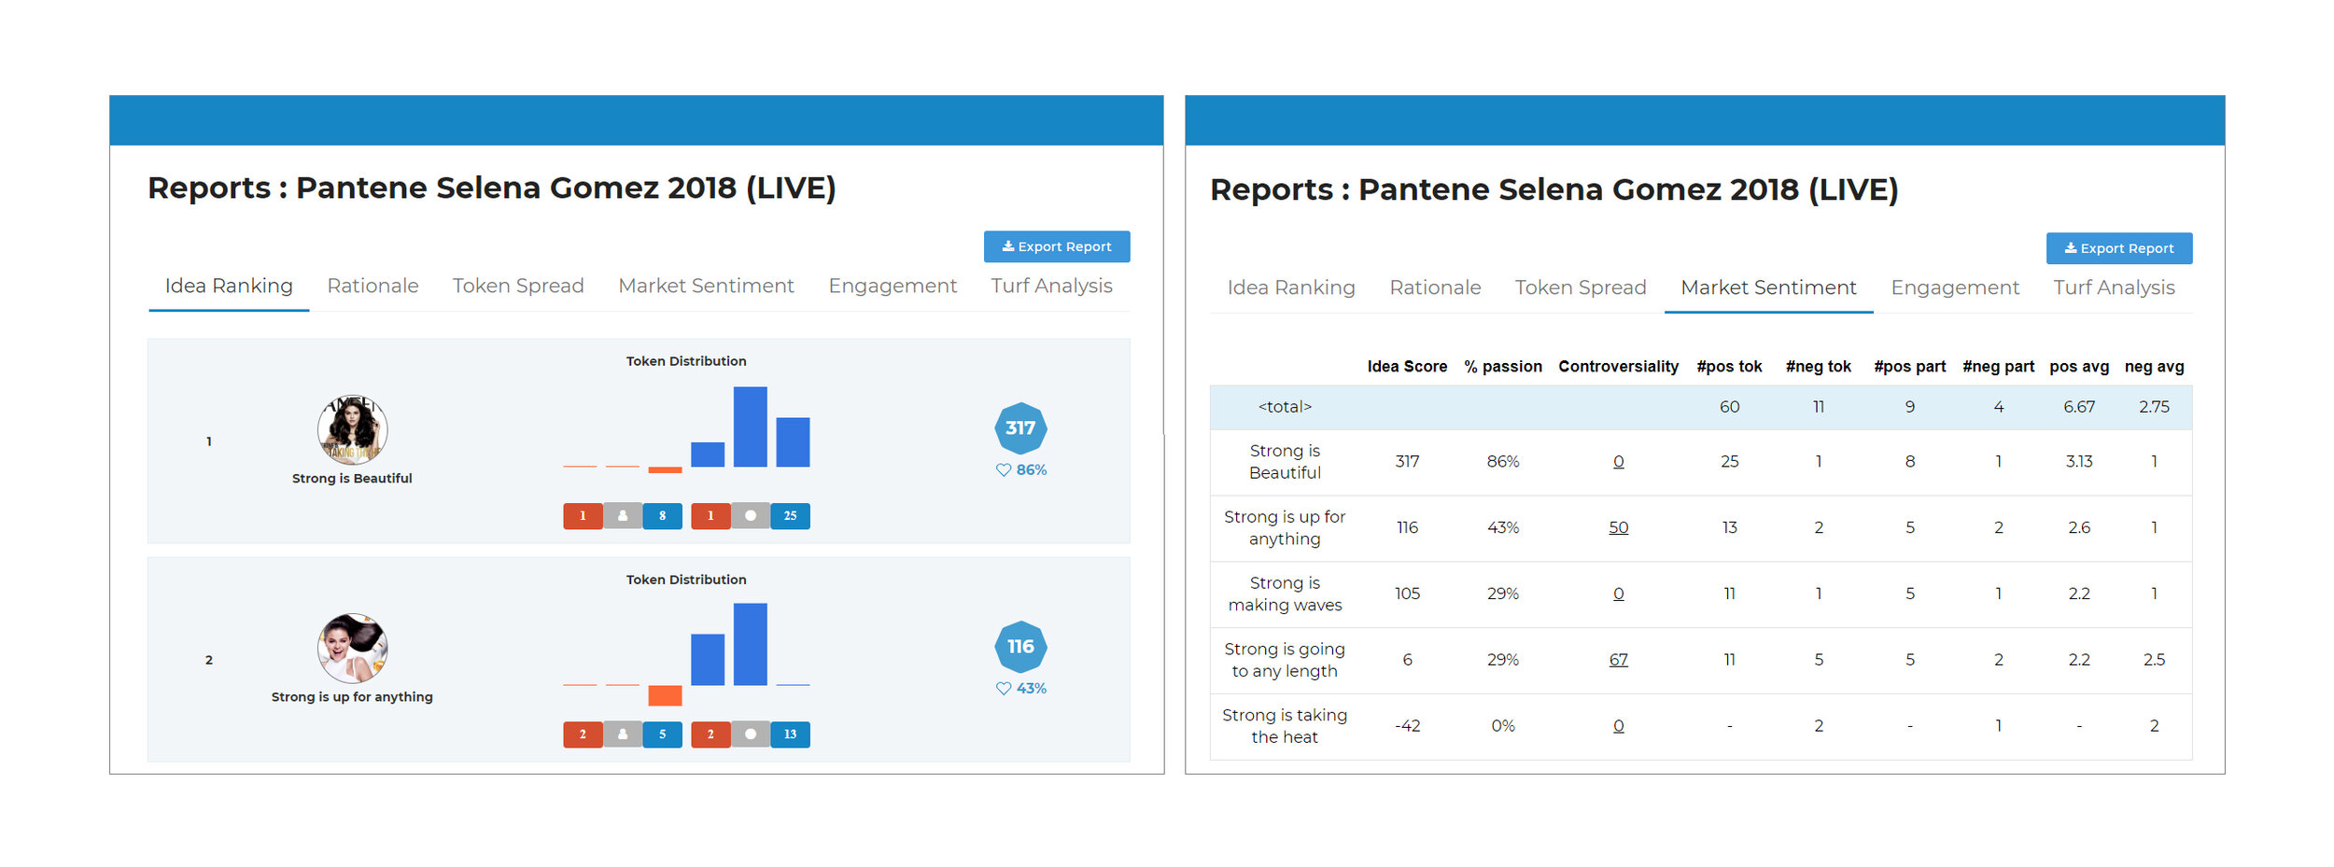Click the blue 5 positive participants badge

click(663, 734)
